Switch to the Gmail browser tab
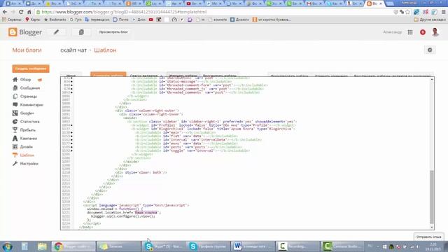Image resolution: width=448 pixels, height=252 pixels. click(314, 3)
